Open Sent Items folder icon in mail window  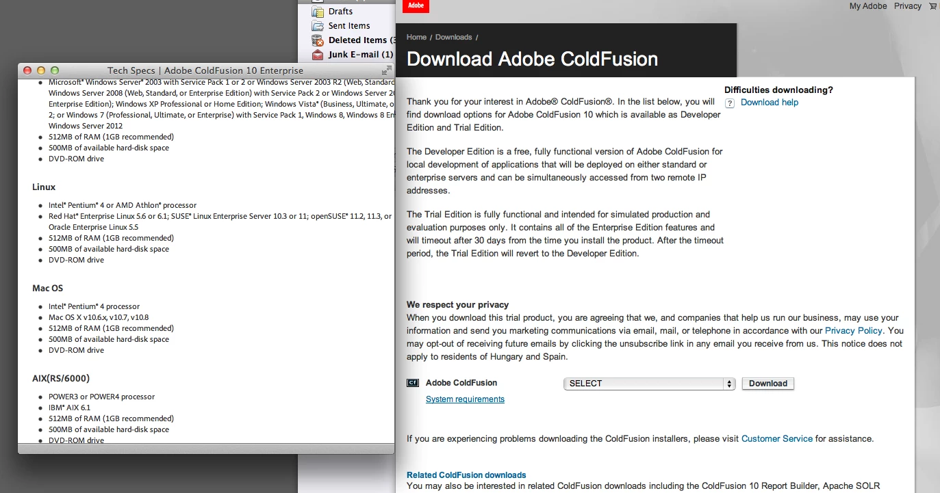pyautogui.click(x=318, y=25)
